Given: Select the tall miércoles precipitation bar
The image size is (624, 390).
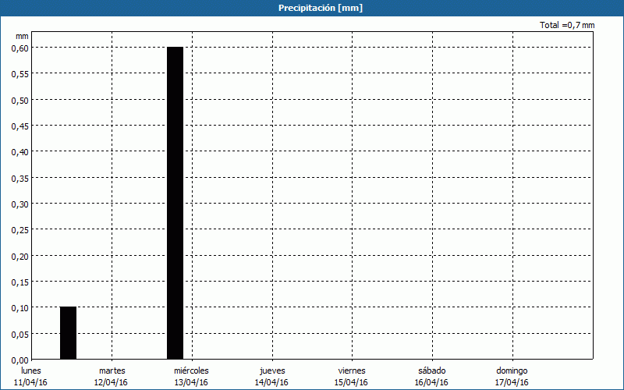Looking at the screenshot, I should [x=175, y=203].
